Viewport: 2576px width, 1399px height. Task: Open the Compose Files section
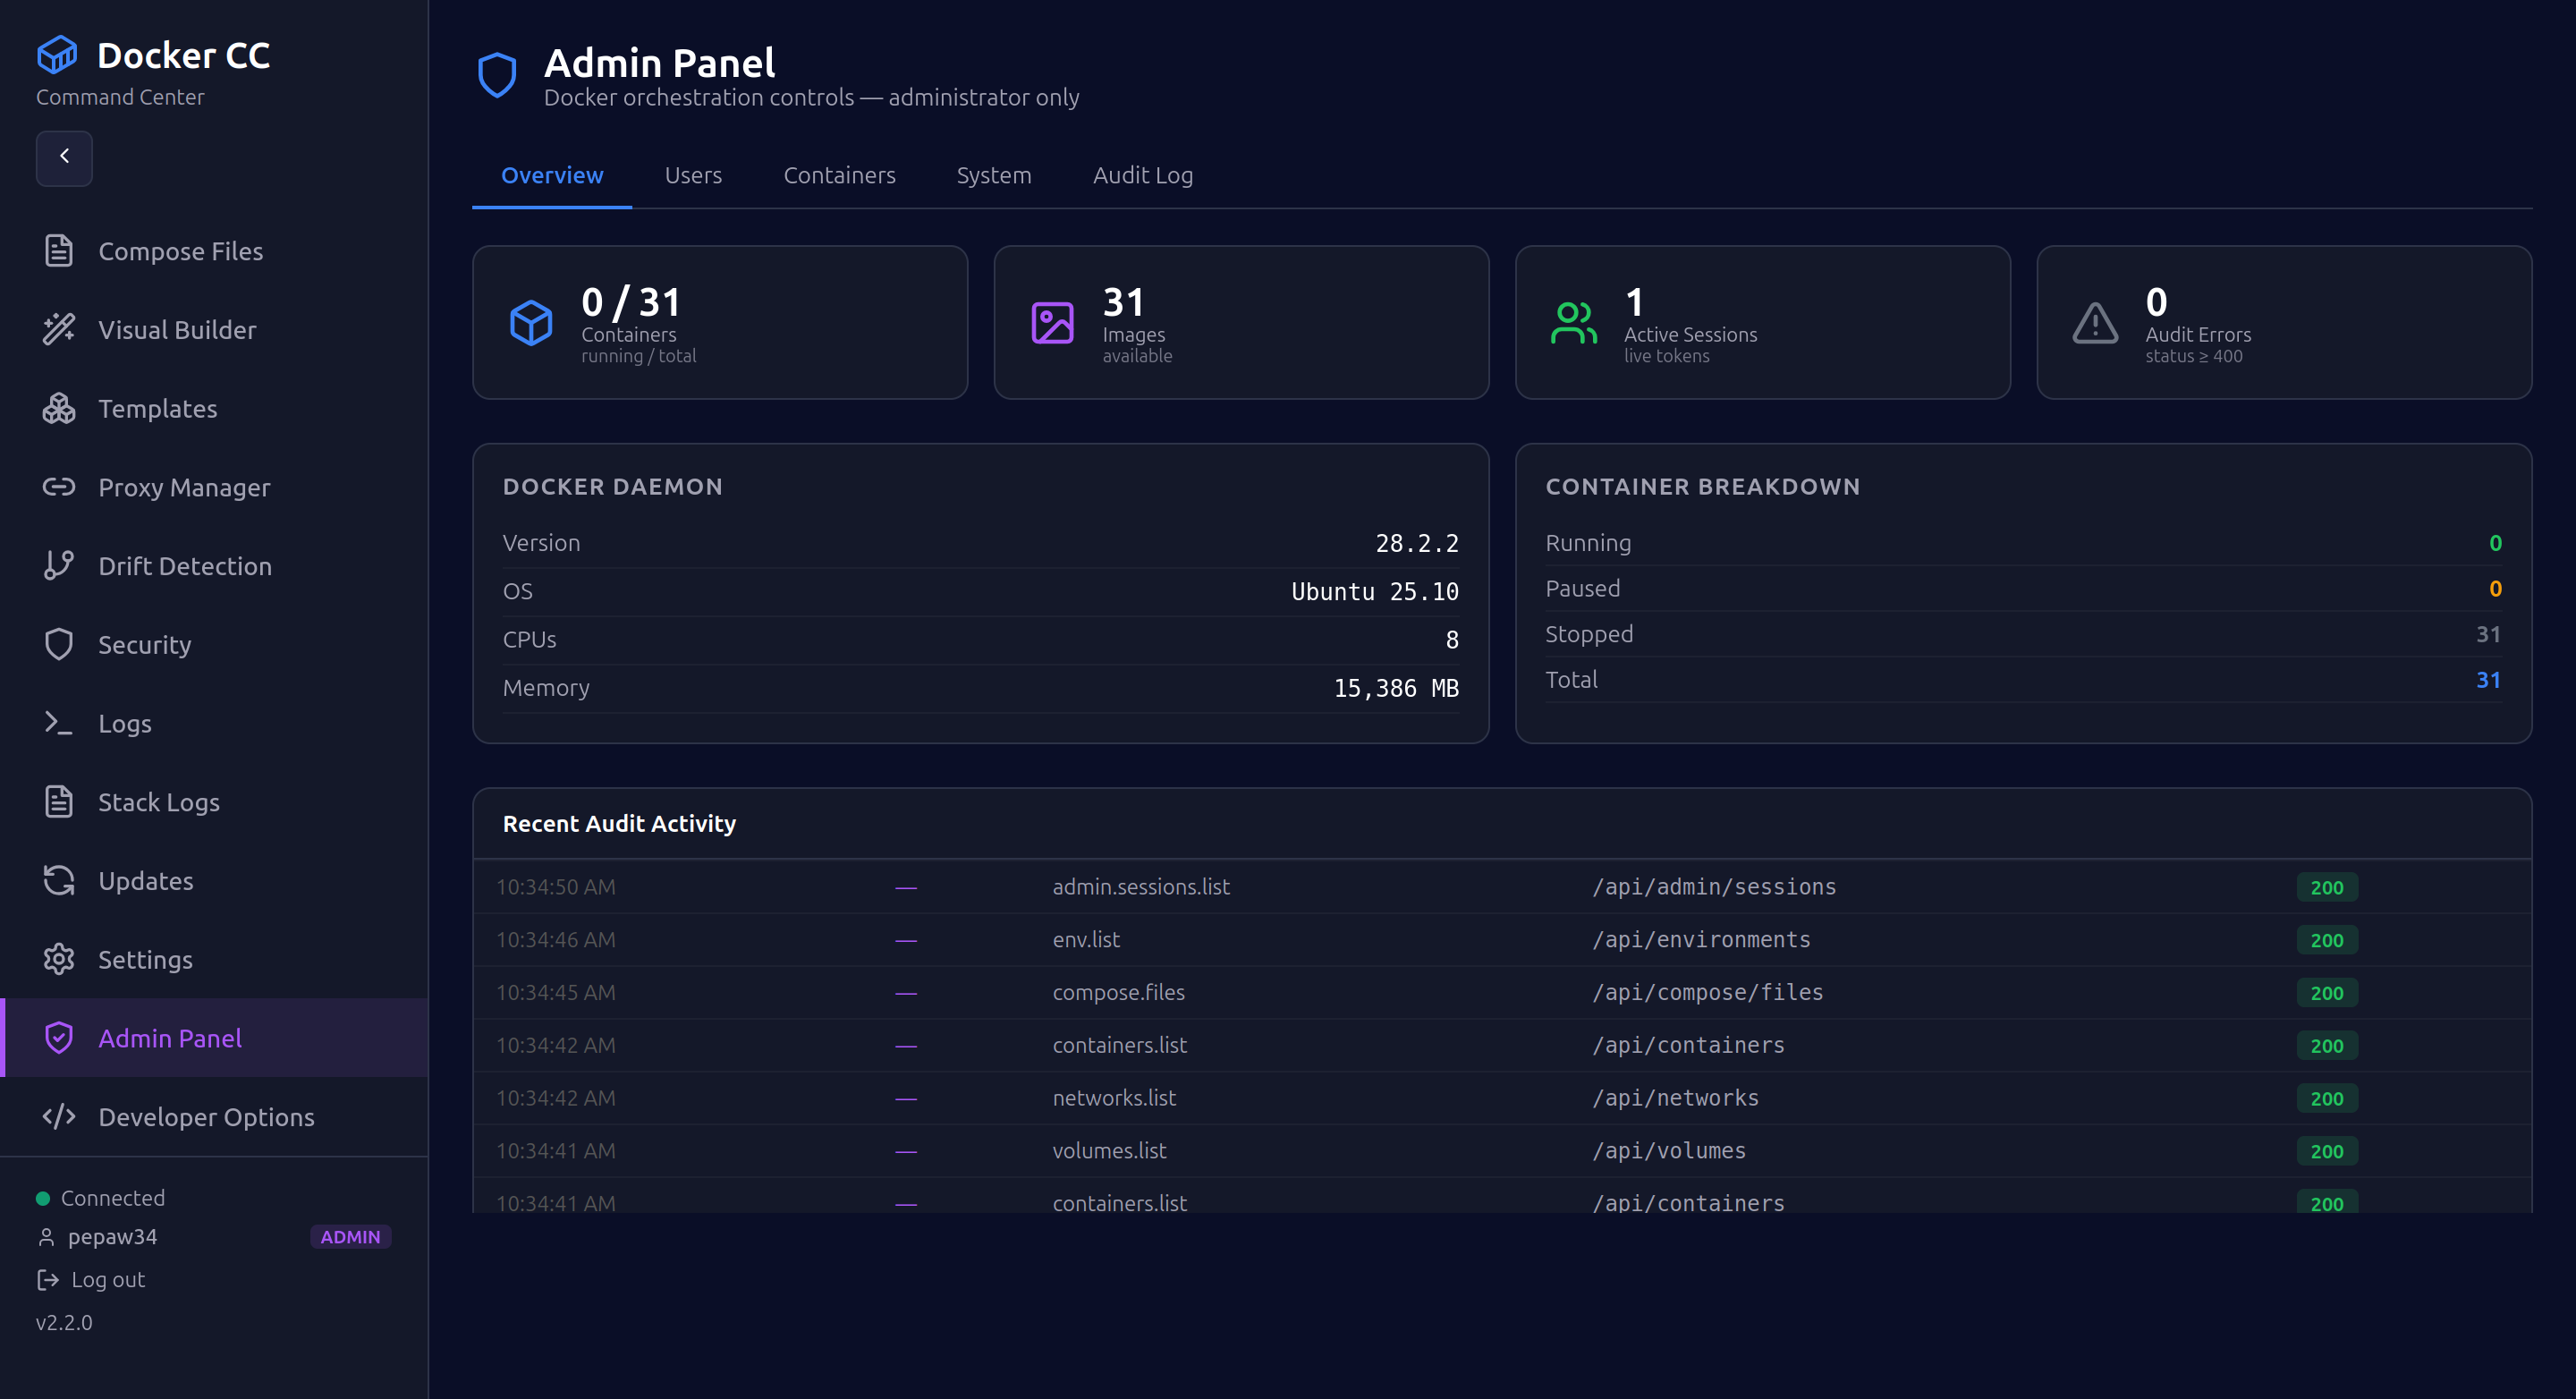[x=180, y=251]
